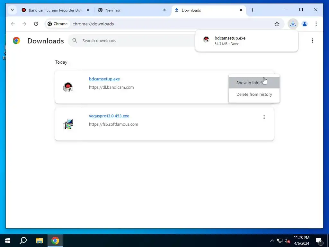
Task: Choose Delete from history menu item
Action: [x=254, y=95]
